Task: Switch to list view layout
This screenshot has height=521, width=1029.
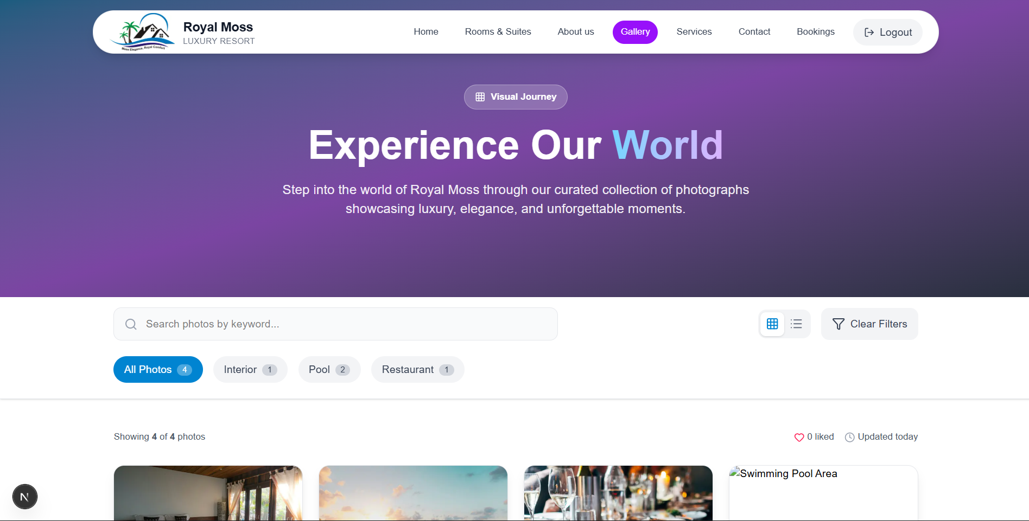Action: coord(796,324)
